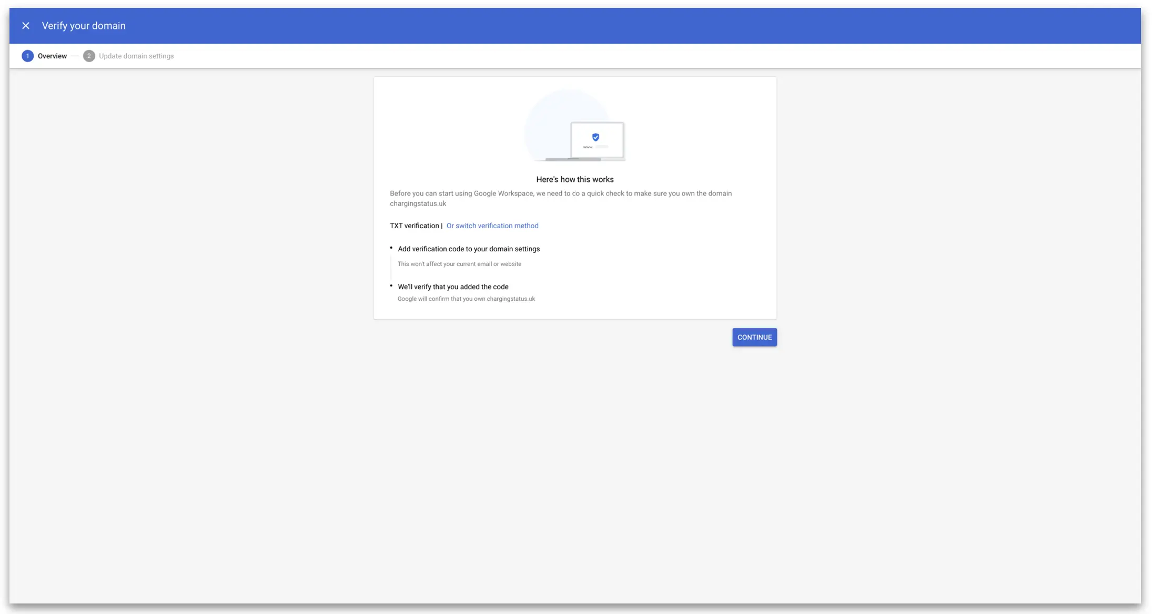The height and width of the screenshot is (614, 1152).
Task: Click Google will confirm that you own text
Action: point(466,299)
